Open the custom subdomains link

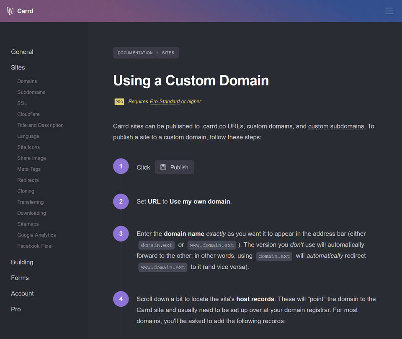pyautogui.click(x=336, y=126)
